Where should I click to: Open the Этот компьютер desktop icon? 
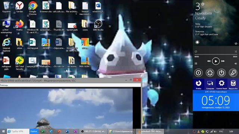pos(6,27)
